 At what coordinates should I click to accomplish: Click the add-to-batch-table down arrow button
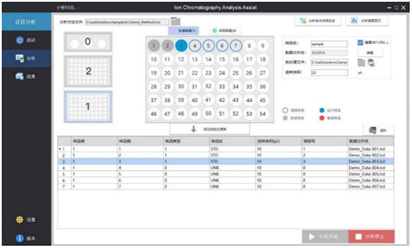click(x=209, y=129)
